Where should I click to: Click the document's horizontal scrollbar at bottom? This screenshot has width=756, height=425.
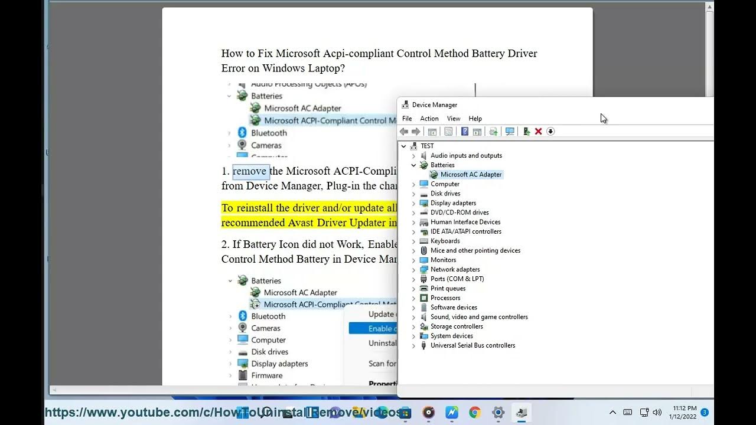click(224, 390)
